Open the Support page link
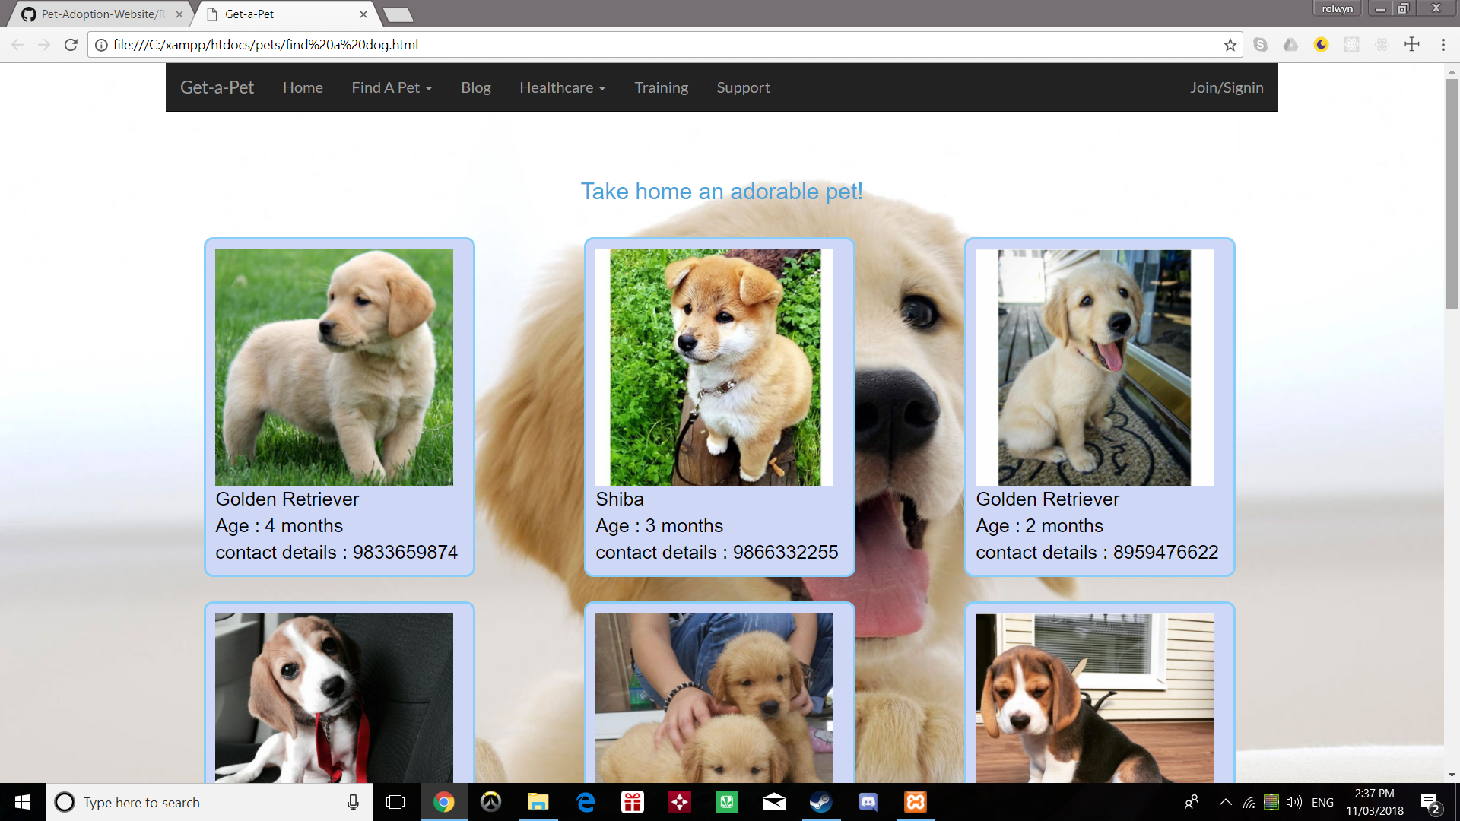The image size is (1460, 821). (x=744, y=87)
